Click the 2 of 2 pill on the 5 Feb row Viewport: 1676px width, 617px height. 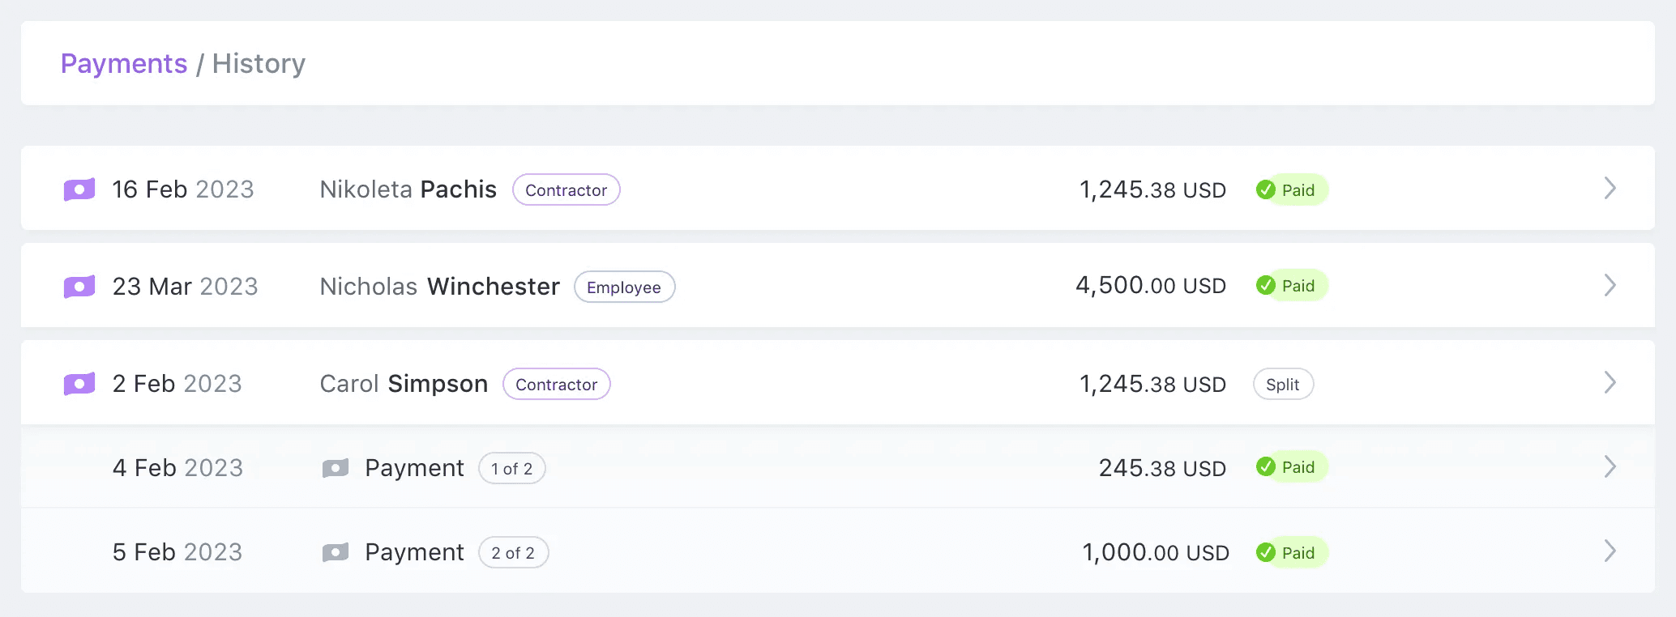(513, 552)
